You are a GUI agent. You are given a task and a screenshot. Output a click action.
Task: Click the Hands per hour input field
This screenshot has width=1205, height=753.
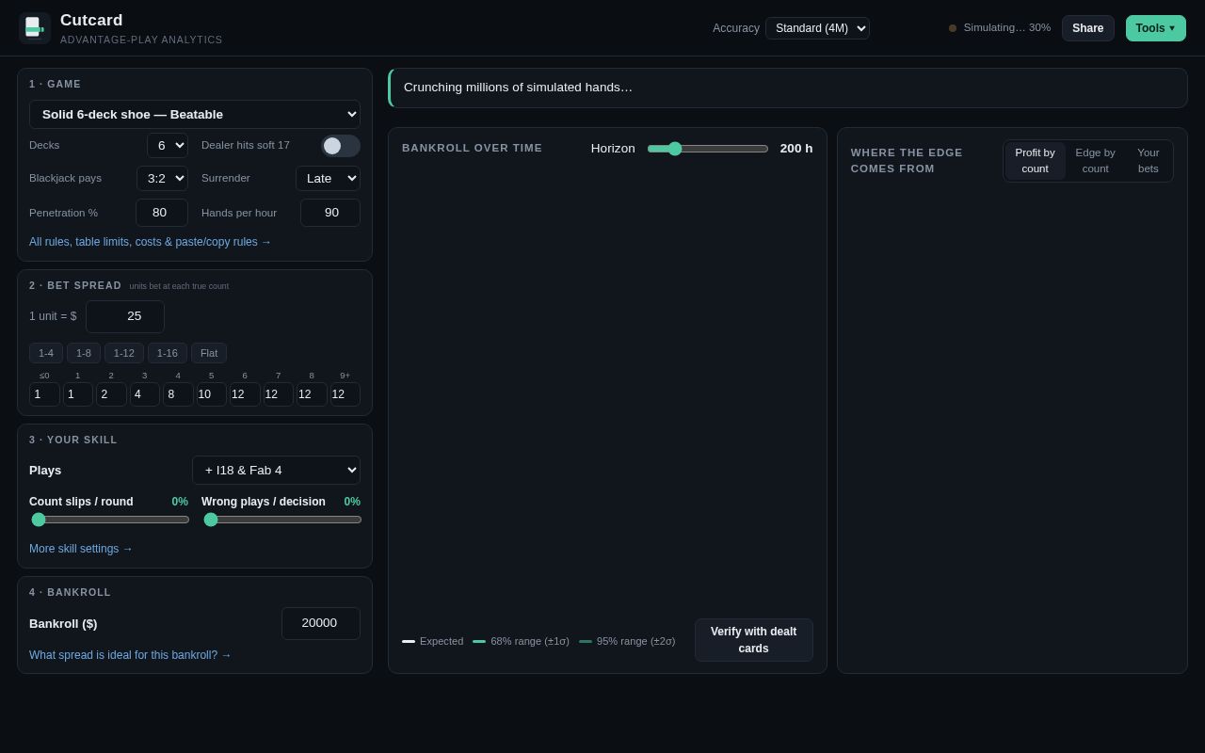coord(330,213)
